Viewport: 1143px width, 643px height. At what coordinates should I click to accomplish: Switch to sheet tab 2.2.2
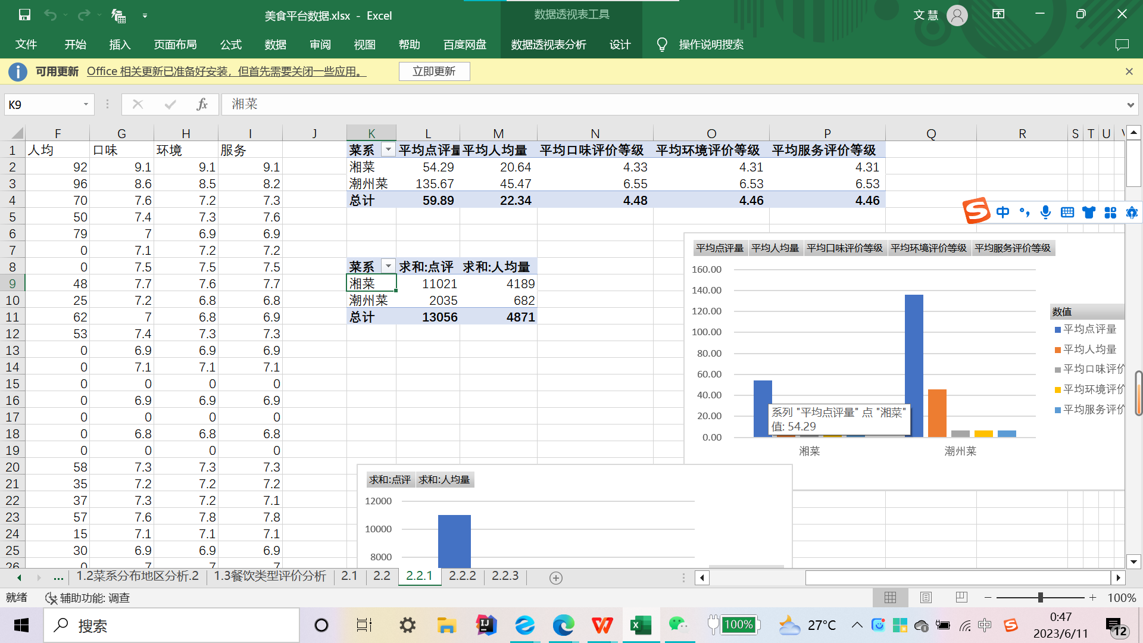click(x=462, y=576)
